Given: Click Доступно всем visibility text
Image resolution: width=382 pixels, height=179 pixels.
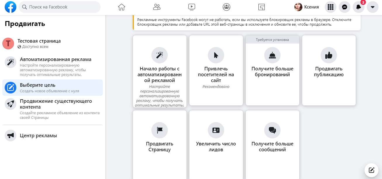Looking at the screenshot, I should (x=35, y=47).
